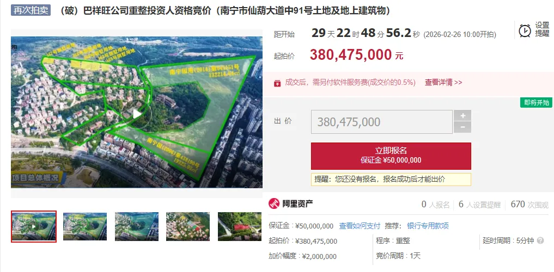Select the fourth thumbnail of houses
The width and height of the screenshot is (554, 272).
pyautogui.click(x=188, y=226)
